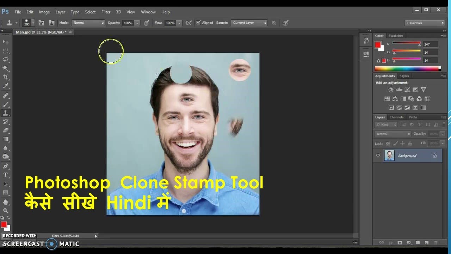
Task: Toggle the Clone Source panel icon
Action: [51, 23]
